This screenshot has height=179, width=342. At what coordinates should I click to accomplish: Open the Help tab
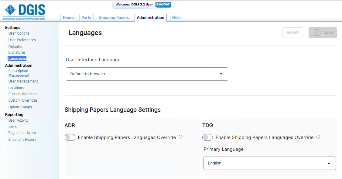tap(176, 17)
